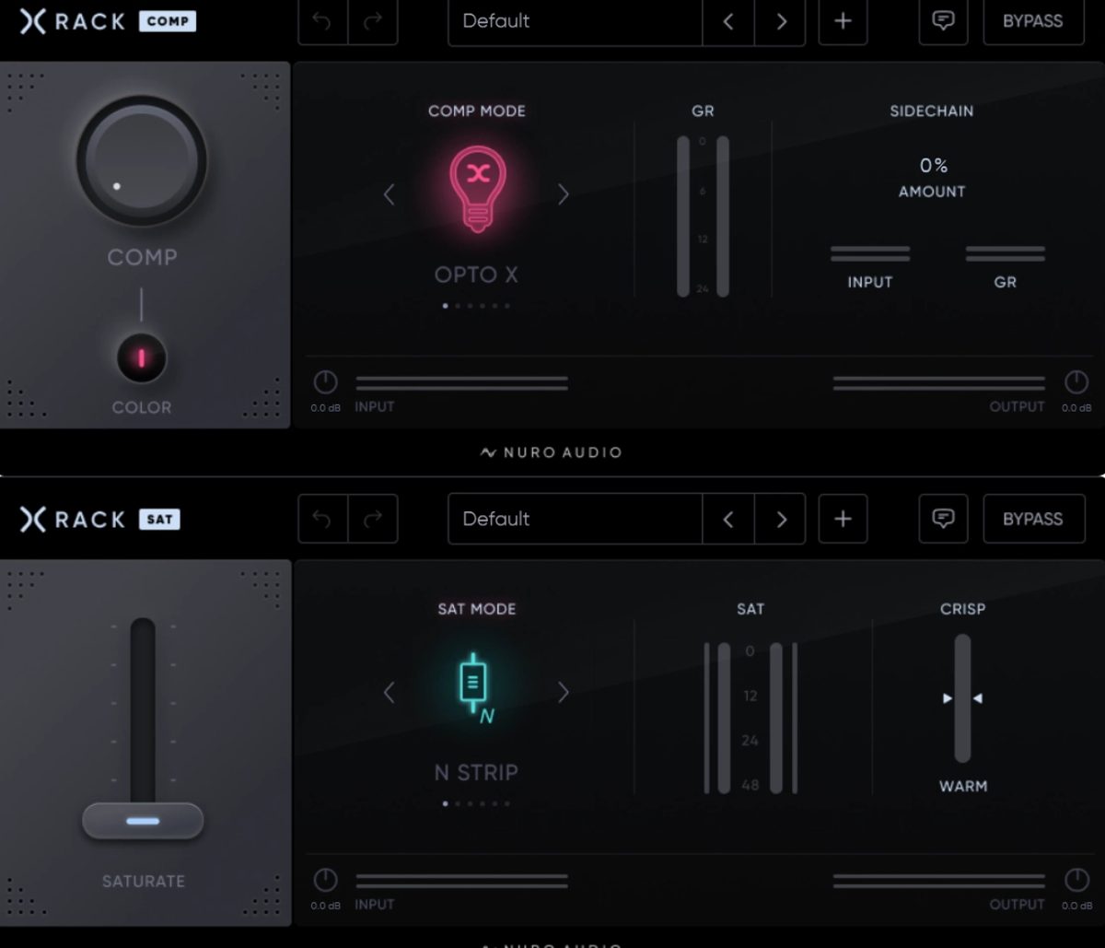Click the SAT level meter
Screen dimensions: 1105x948
(x=750, y=718)
